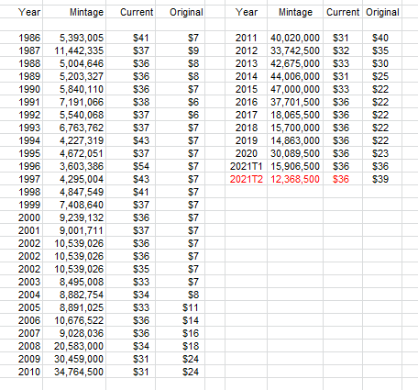Select the right Current column header
Viewport: 418px width, 390px height.
click(343, 12)
